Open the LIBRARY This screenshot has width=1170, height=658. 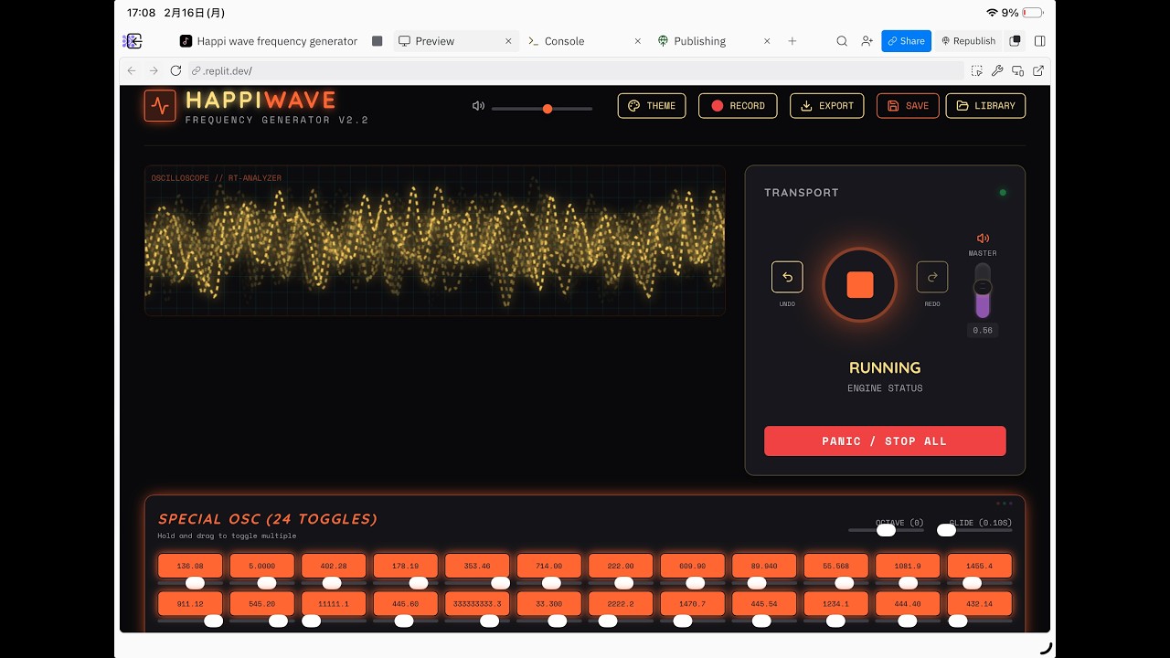(x=985, y=106)
